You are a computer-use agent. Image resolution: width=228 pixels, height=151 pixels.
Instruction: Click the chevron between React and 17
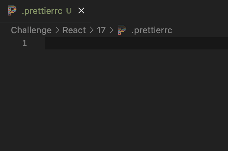point(91,30)
